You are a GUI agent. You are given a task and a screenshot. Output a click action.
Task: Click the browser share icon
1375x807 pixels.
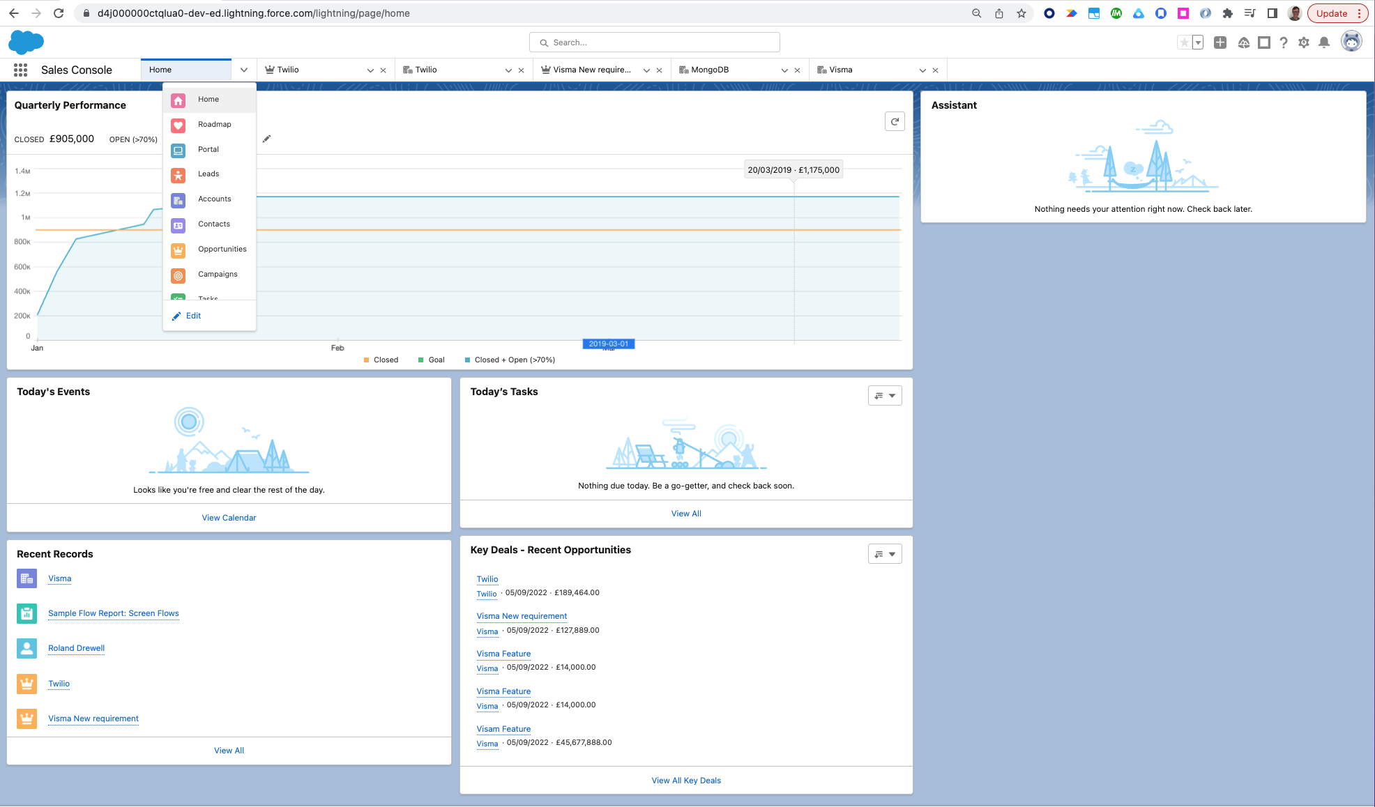click(999, 13)
